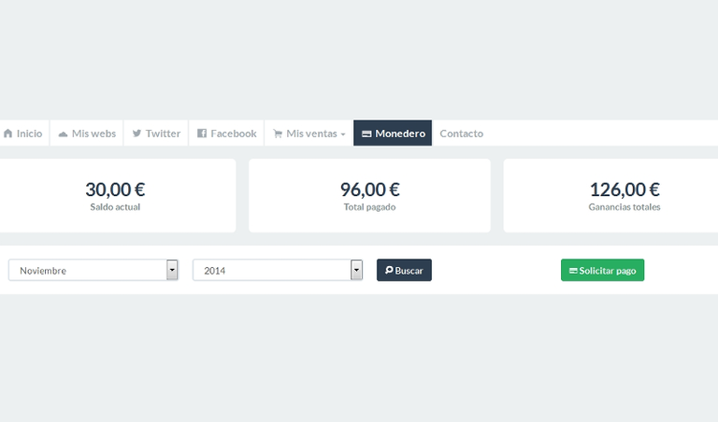Screen dimensions: 718x422
Task: Click the arrow of the month combo box
Action: click(172, 270)
